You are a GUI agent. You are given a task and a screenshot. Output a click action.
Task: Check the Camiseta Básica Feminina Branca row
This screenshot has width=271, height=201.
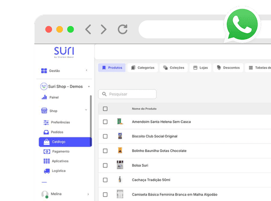[x=105, y=194]
